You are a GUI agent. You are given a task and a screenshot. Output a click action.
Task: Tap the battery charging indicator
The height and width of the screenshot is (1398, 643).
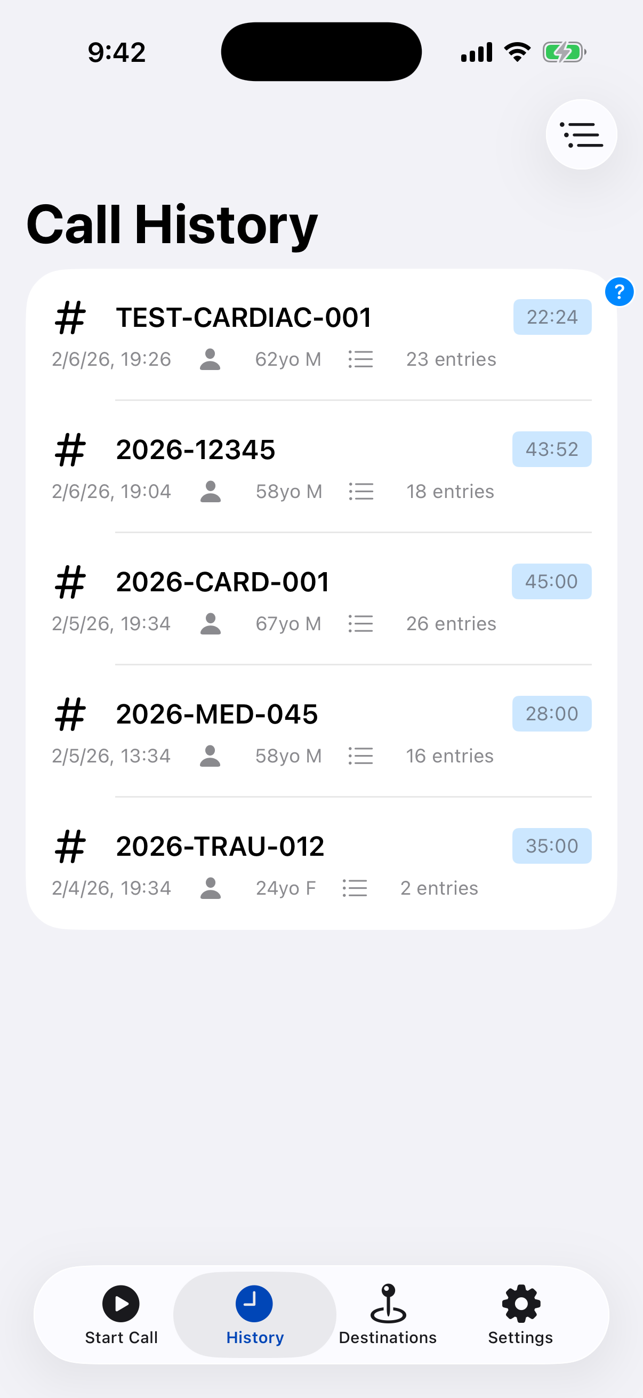tap(564, 53)
